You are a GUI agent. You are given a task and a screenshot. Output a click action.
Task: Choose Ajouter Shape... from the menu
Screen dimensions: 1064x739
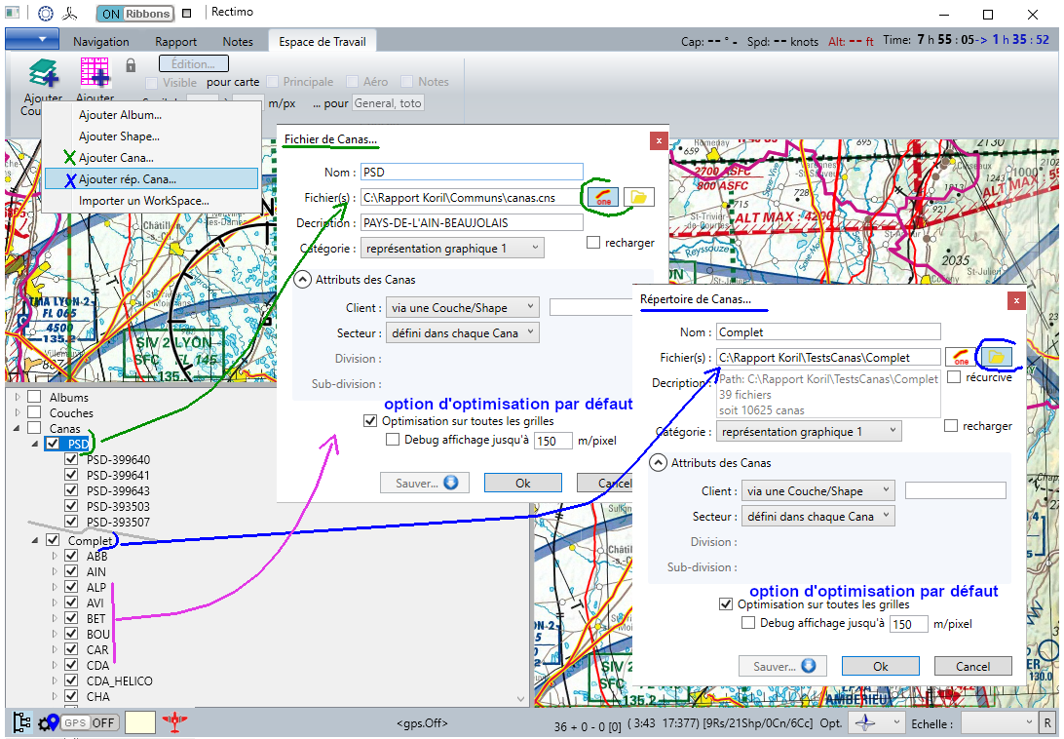coord(151,136)
